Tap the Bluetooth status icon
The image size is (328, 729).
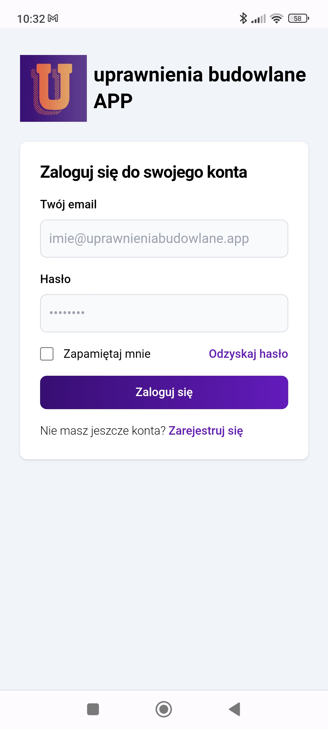[243, 18]
